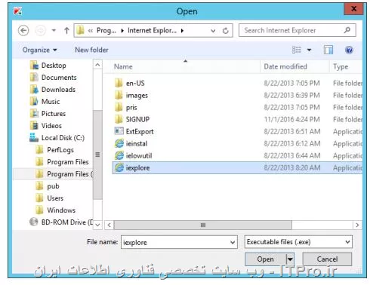Click the 11/1/2016 4:24 PM date cell
The image size is (370, 285).
(x=292, y=120)
